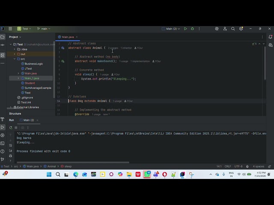Expand External Libraries node

point(11,107)
